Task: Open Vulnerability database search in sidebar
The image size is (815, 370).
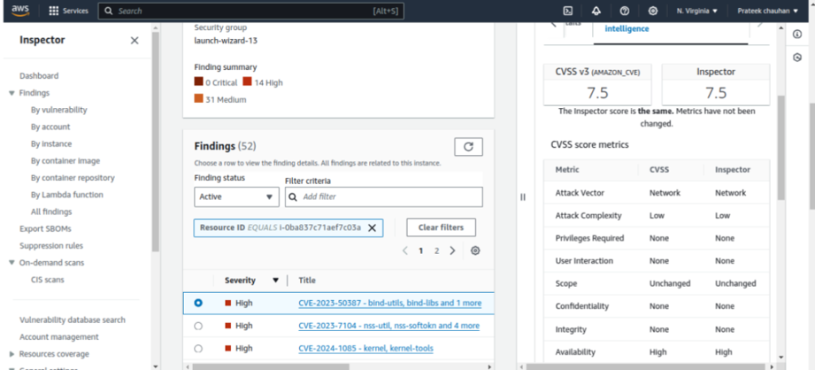Action: click(x=73, y=320)
